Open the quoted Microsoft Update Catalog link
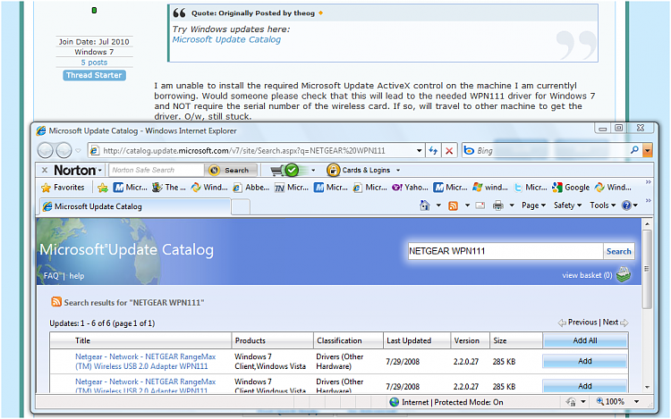The image size is (671, 419). [x=226, y=39]
